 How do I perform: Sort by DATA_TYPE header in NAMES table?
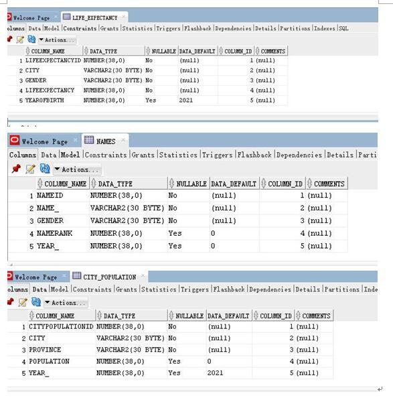[128, 184]
